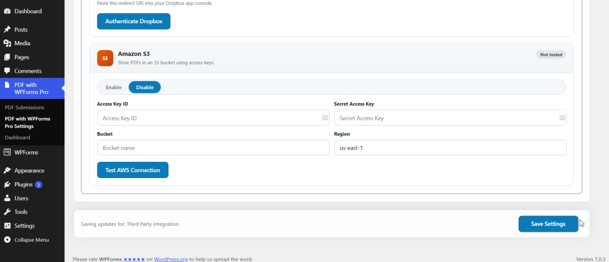Click 'Paste this redirect URI' hint text

tap(155, 4)
